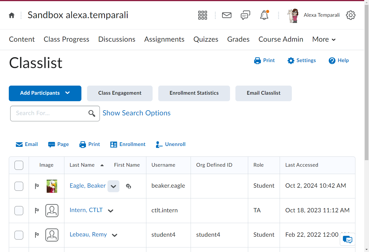This screenshot has height=252, width=369.
Task: Mark the checkbox for Lebeau, Remy
Action: click(19, 235)
